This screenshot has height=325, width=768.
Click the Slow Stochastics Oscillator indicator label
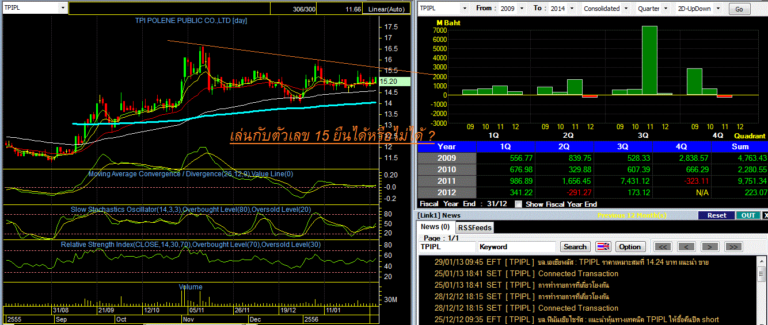[191, 210]
